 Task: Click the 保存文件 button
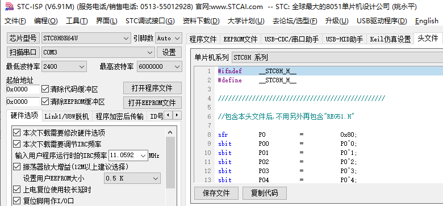tap(216, 193)
